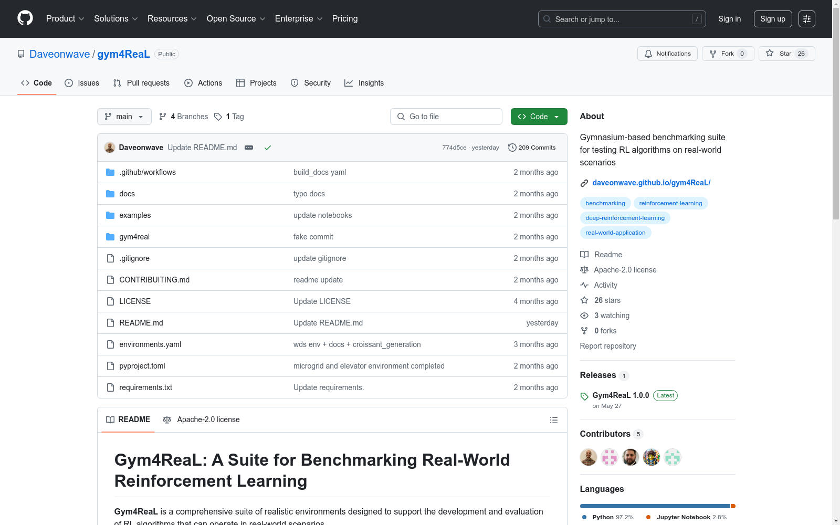Open the main branch selector dropdown
This screenshot has width=840, height=525.
[x=124, y=117]
